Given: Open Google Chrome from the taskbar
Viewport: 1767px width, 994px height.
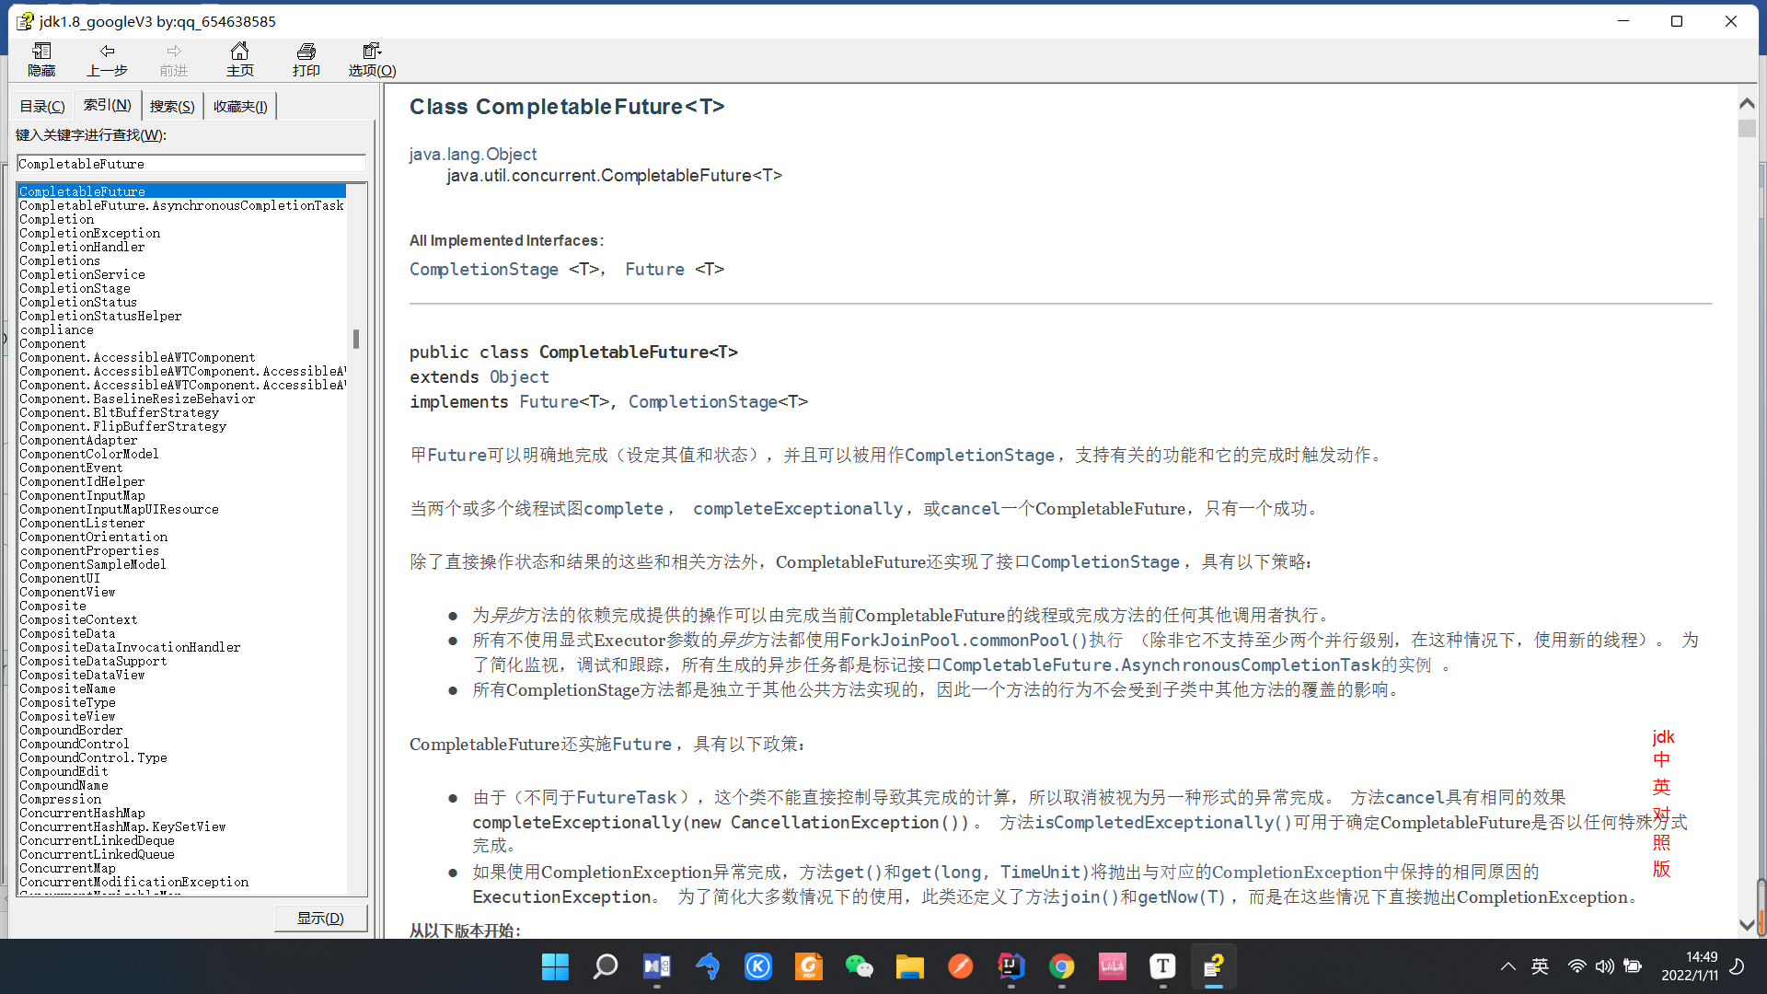Looking at the screenshot, I should click(x=1062, y=966).
